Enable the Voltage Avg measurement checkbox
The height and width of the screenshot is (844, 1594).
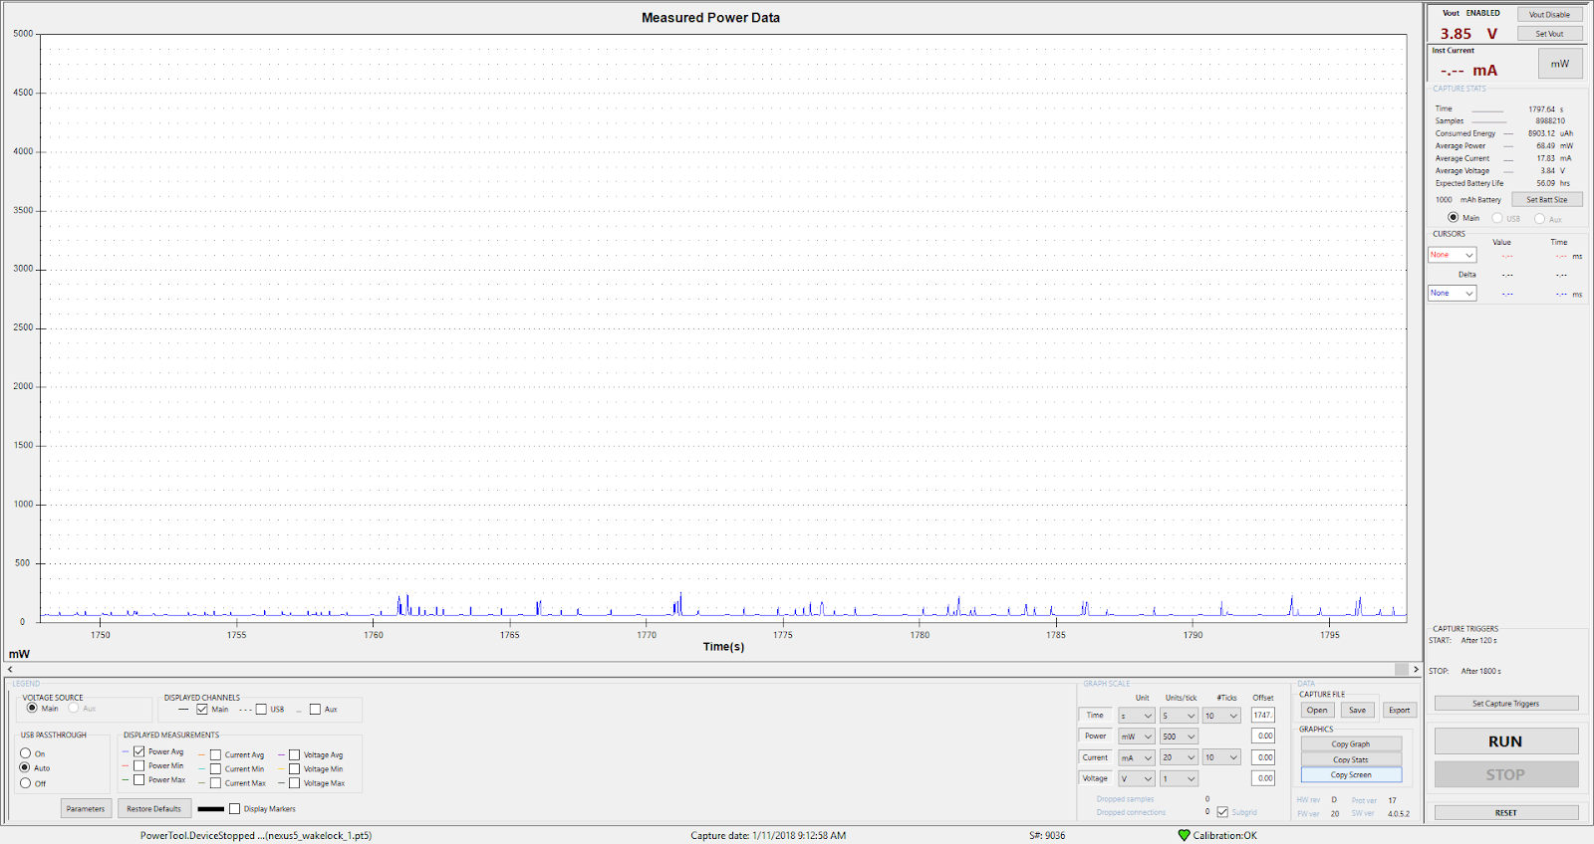294,754
